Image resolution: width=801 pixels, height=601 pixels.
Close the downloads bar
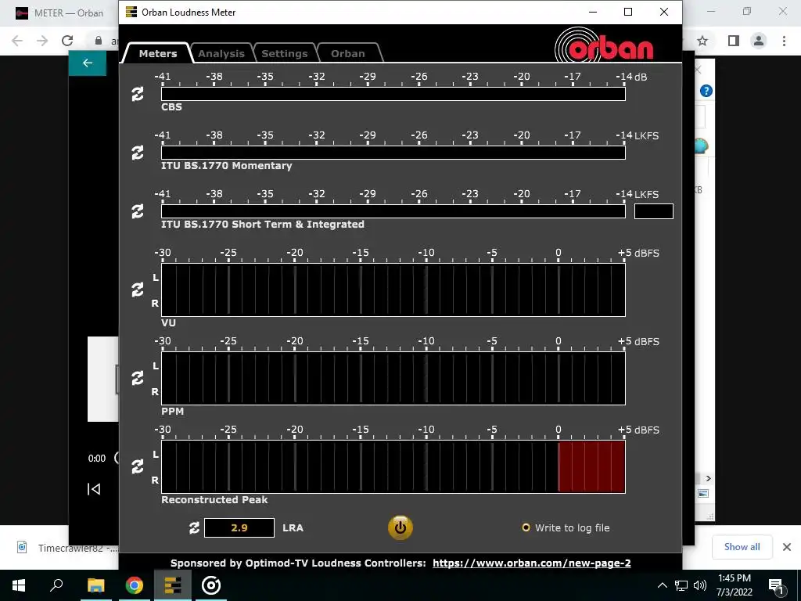[x=787, y=547]
